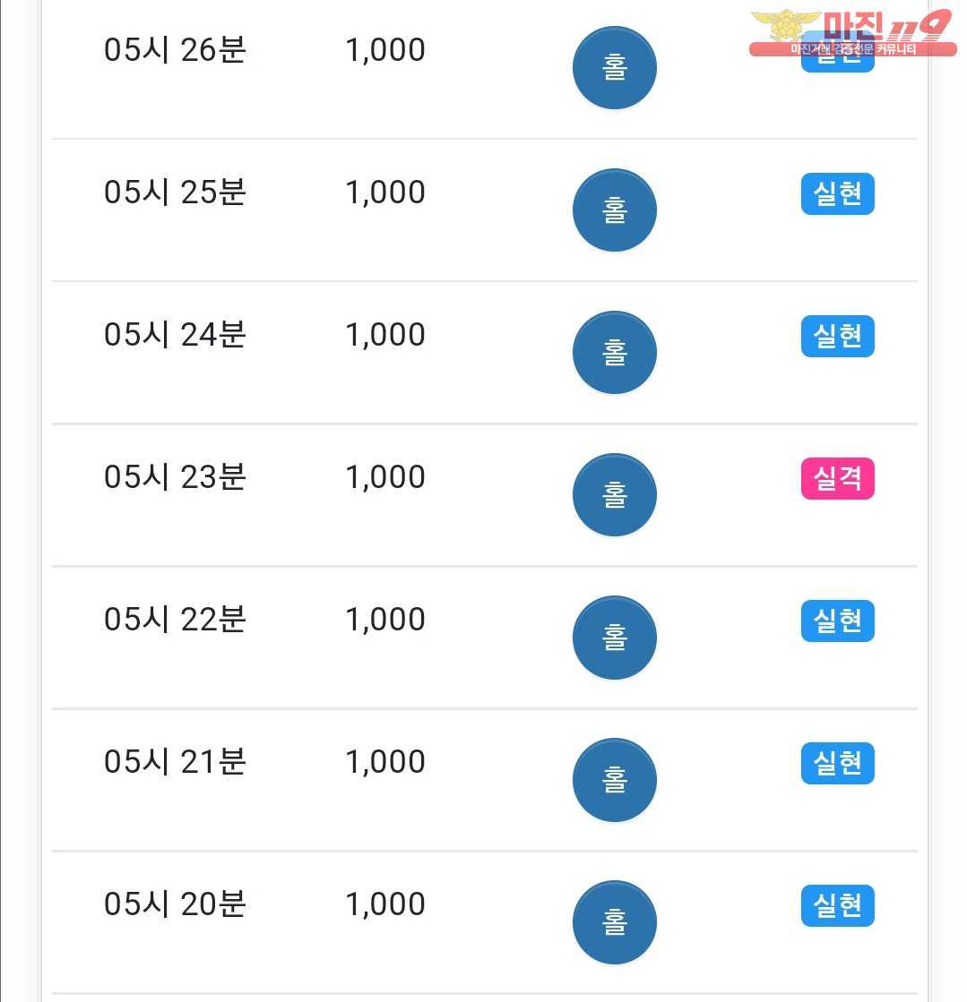Click the 1,000 amount in the 05시 21분 row
967x1002 pixels.
coord(385,763)
